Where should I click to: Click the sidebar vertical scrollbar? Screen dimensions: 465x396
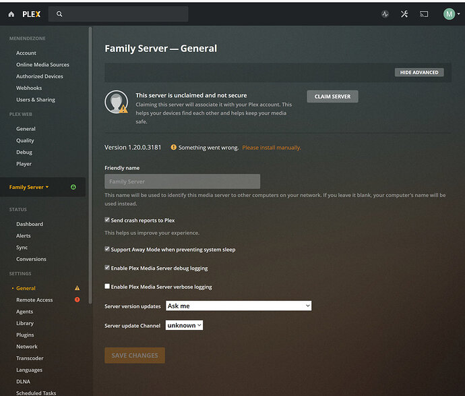pos(90,165)
